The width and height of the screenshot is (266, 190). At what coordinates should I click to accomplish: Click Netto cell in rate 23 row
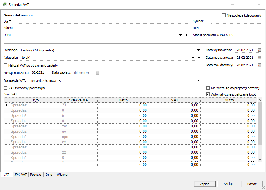click(x=123, y=105)
